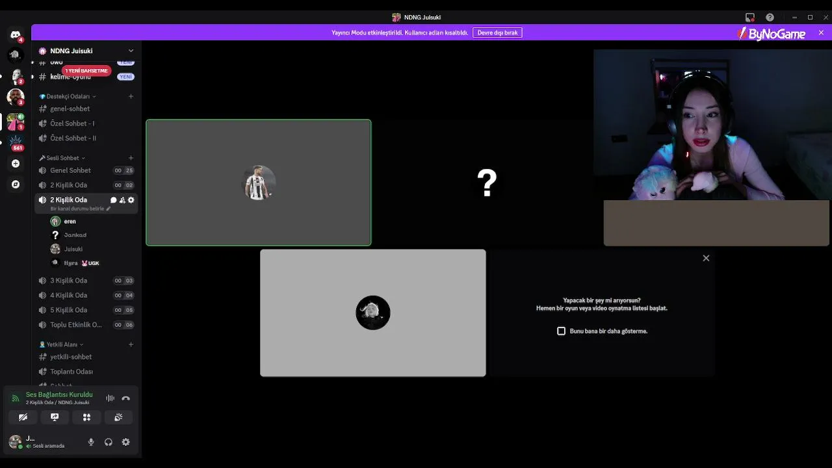Click 'Ses Bağlantısı Kuruldu' status text

click(x=59, y=395)
